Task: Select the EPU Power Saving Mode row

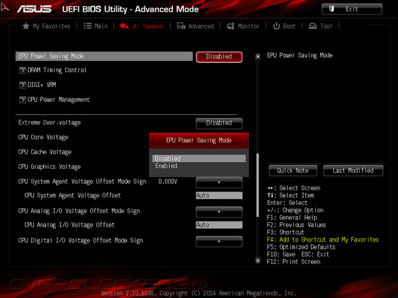Action: pos(104,56)
